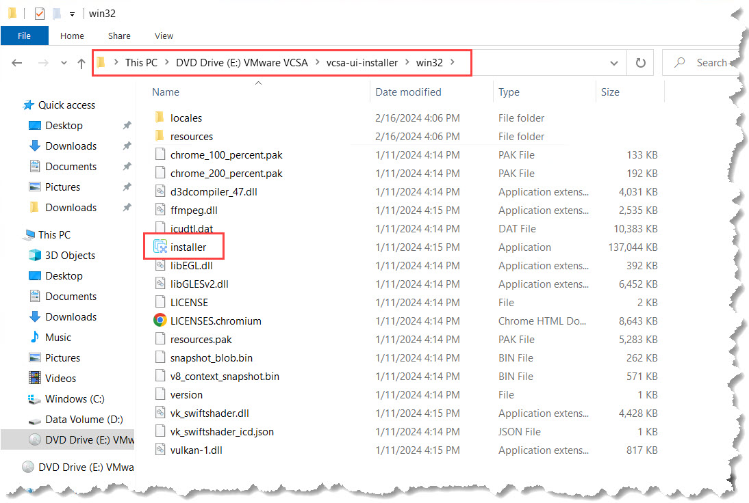Open pinned Pictures under Quick access

(62, 187)
